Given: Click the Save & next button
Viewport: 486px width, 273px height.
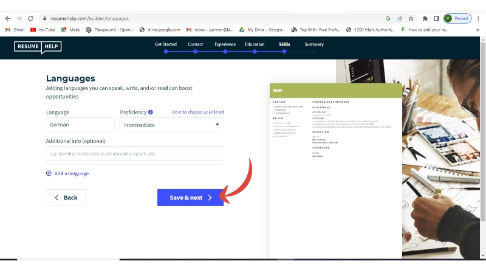Looking at the screenshot, I should (x=190, y=198).
